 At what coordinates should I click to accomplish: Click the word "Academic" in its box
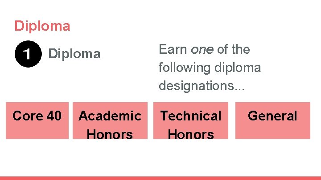pos(110,116)
